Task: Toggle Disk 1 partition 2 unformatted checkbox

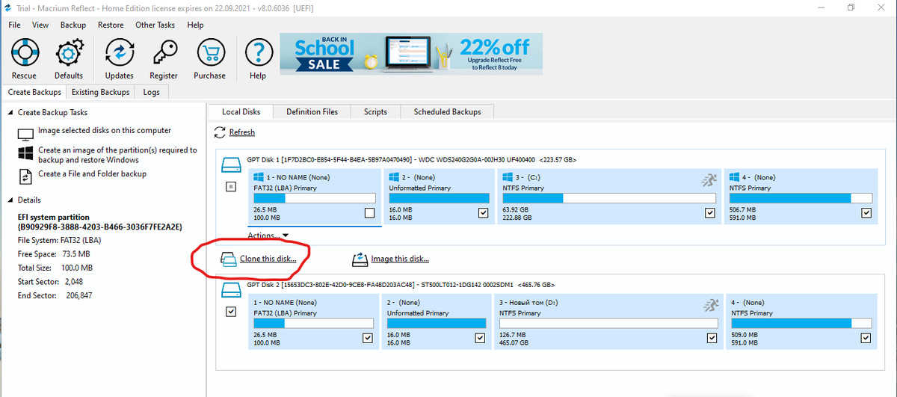Action: [482, 214]
